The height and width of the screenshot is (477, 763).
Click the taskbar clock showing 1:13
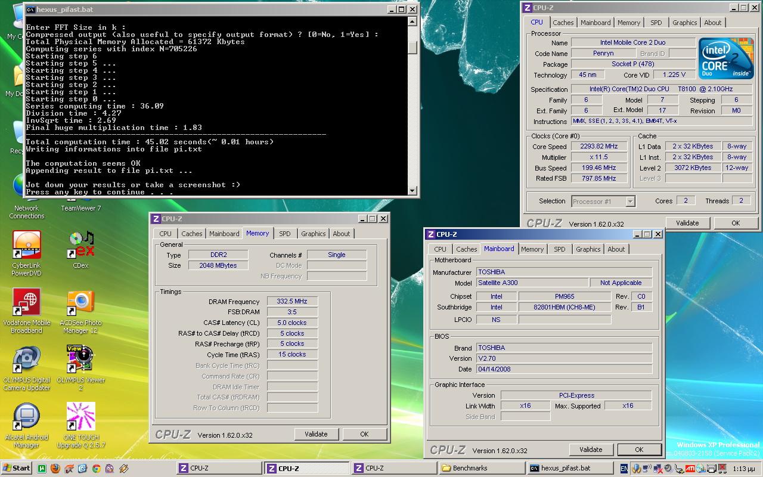coord(743,469)
